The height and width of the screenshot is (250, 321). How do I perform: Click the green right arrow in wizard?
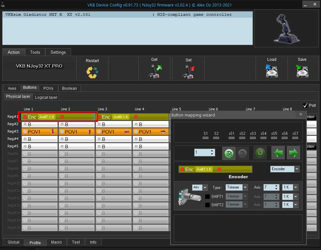pyautogui.click(x=293, y=153)
